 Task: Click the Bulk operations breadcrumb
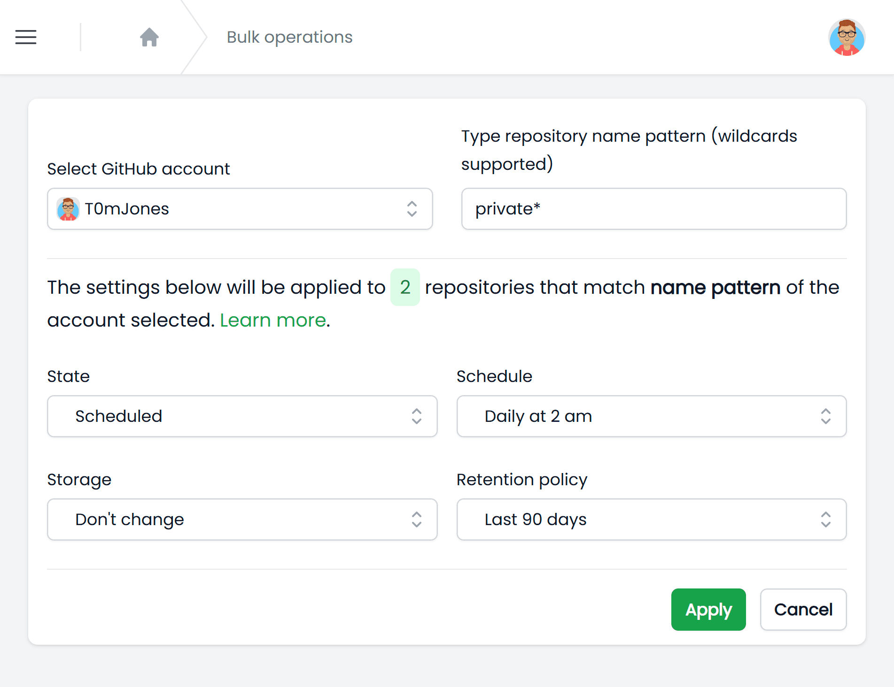point(289,37)
